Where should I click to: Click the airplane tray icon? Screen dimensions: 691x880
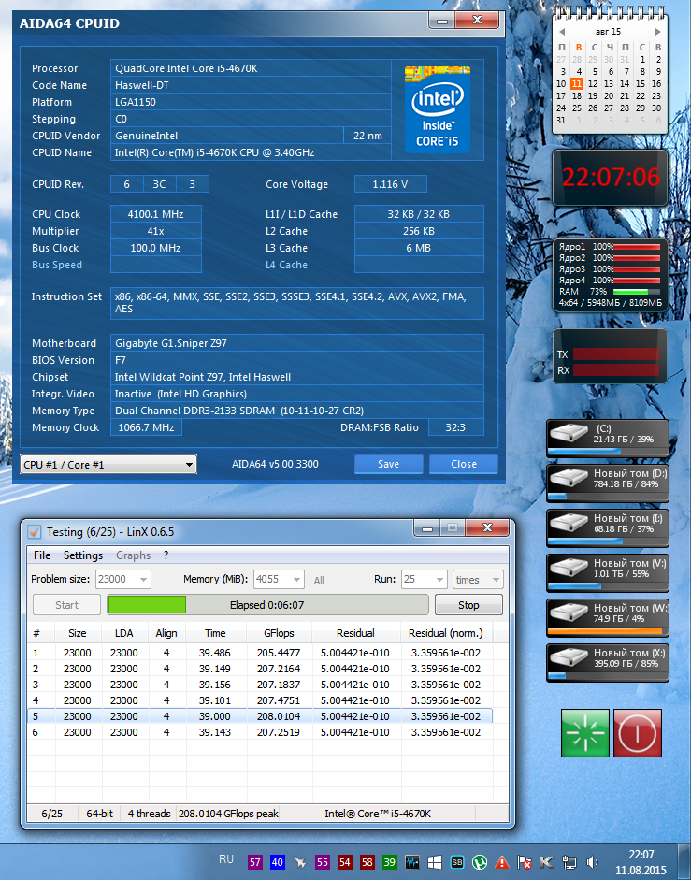pos(300,862)
